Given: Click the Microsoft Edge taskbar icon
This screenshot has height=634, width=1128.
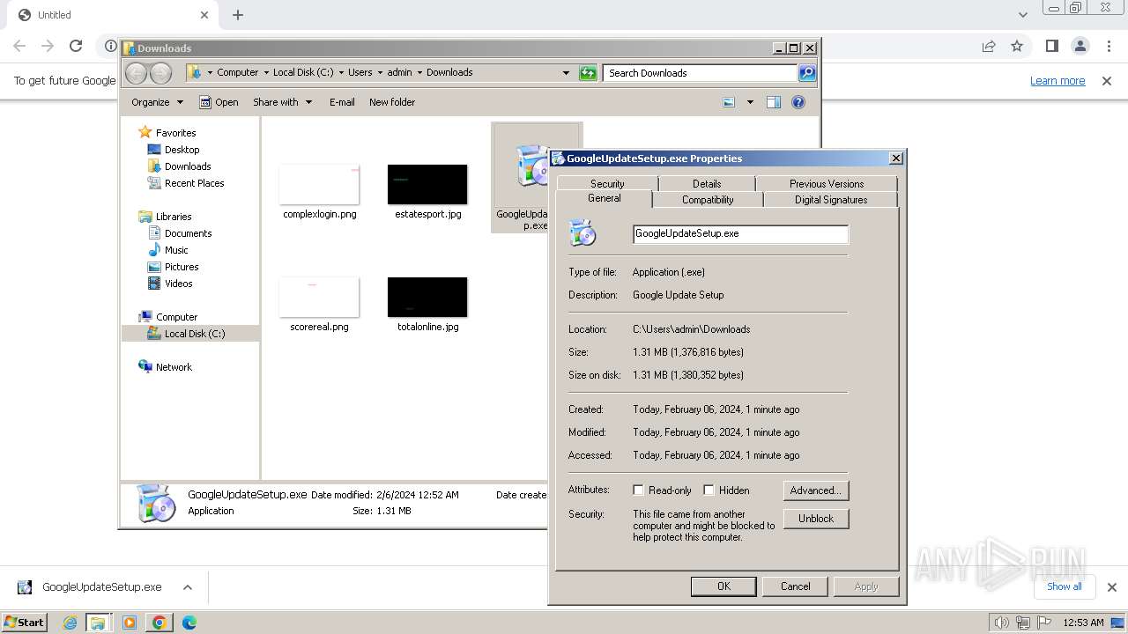Looking at the screenshot, I should [189, 623].
